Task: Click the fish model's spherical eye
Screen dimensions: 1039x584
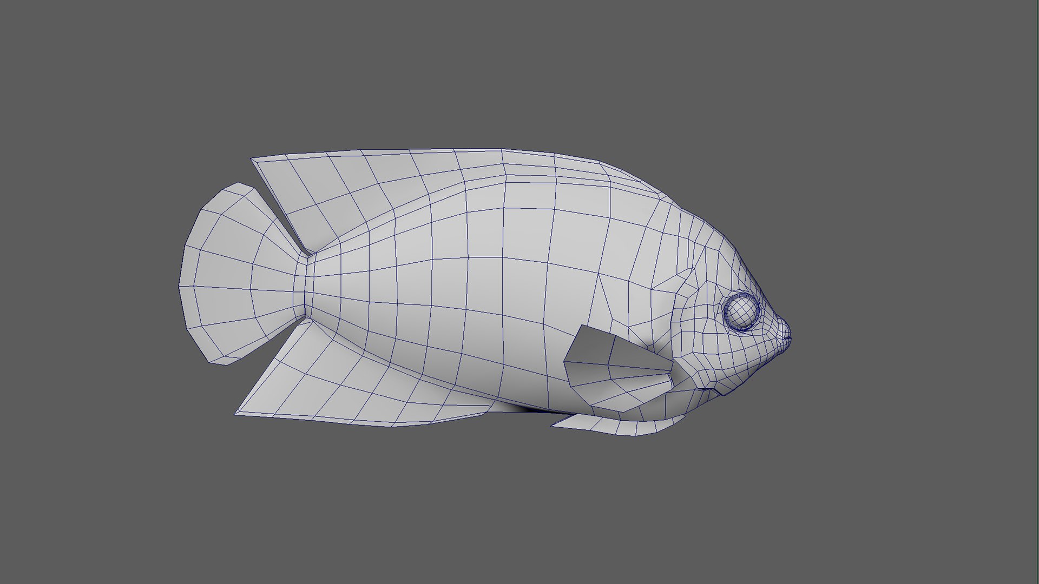Action: click(741, 312)
